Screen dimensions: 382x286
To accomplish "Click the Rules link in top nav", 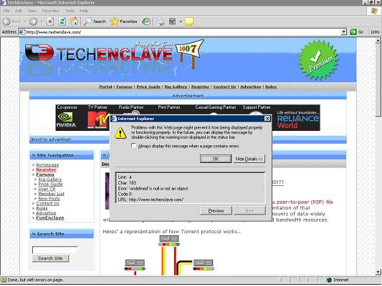I will point(271,87).
